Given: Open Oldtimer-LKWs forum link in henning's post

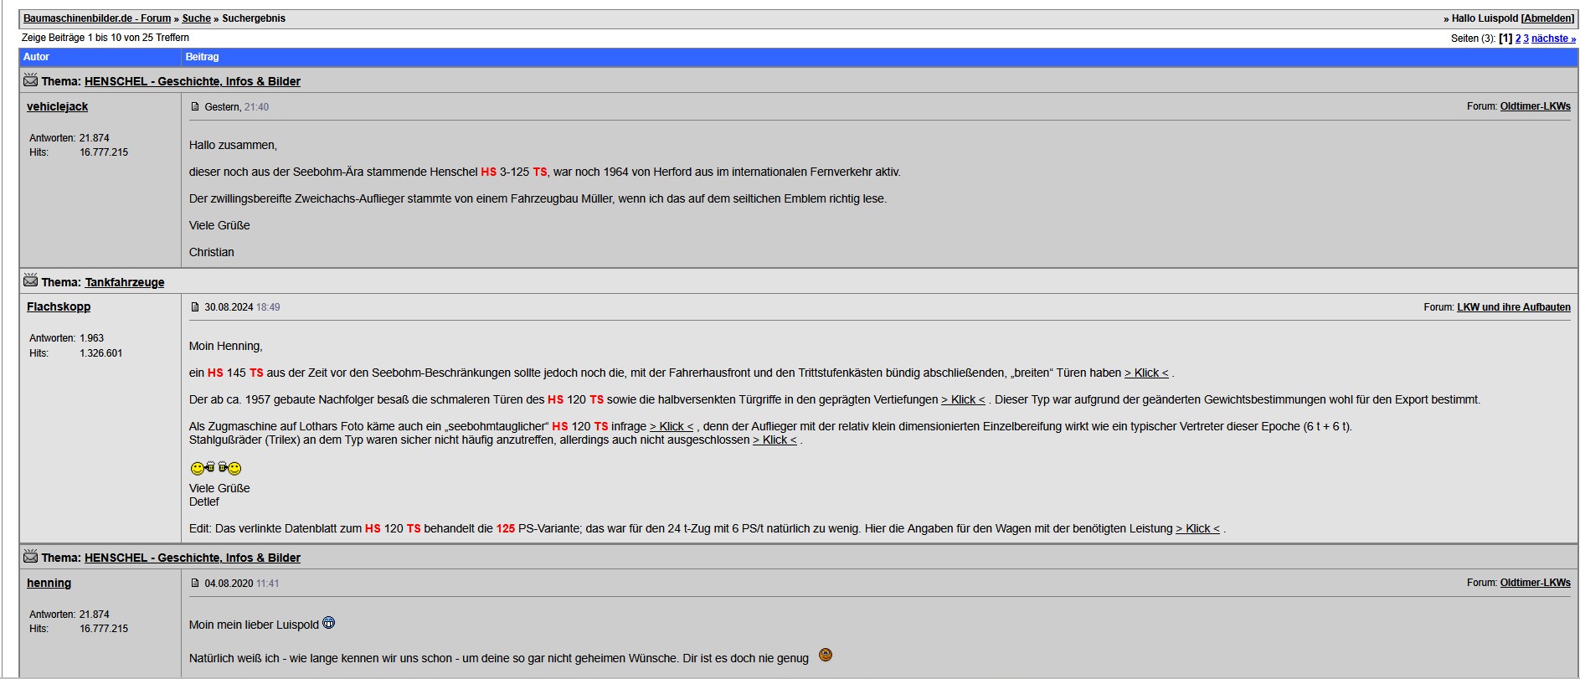Looking at the screenshot, I should (1536, 583).
